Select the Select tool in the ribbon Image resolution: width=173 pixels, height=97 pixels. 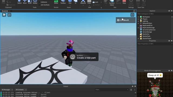point(19,2)
